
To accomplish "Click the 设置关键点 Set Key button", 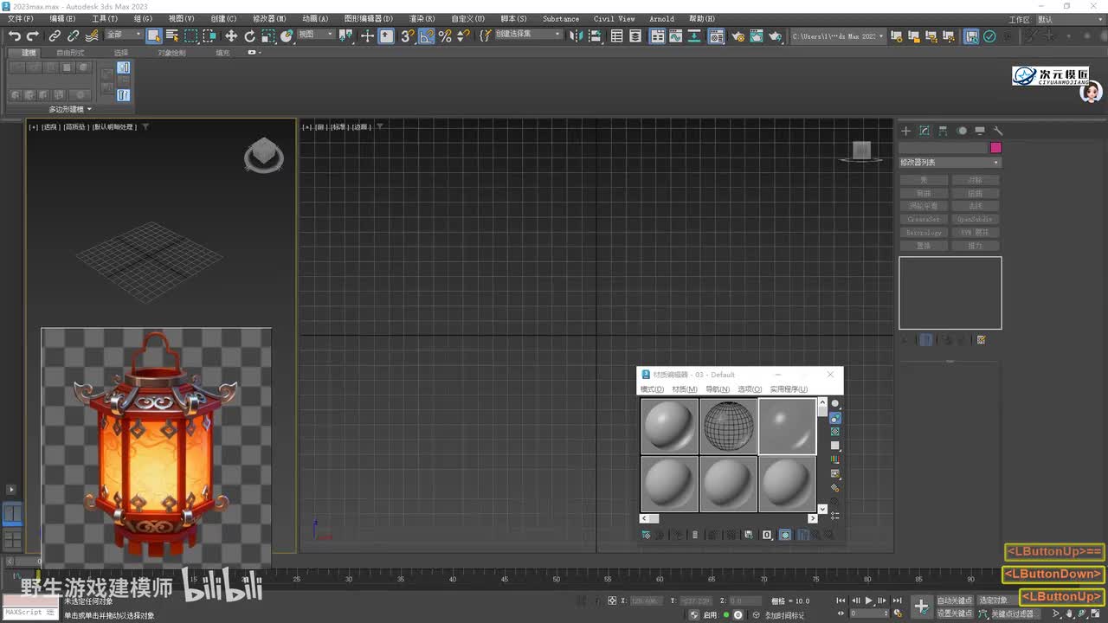I will coord(954,613).
